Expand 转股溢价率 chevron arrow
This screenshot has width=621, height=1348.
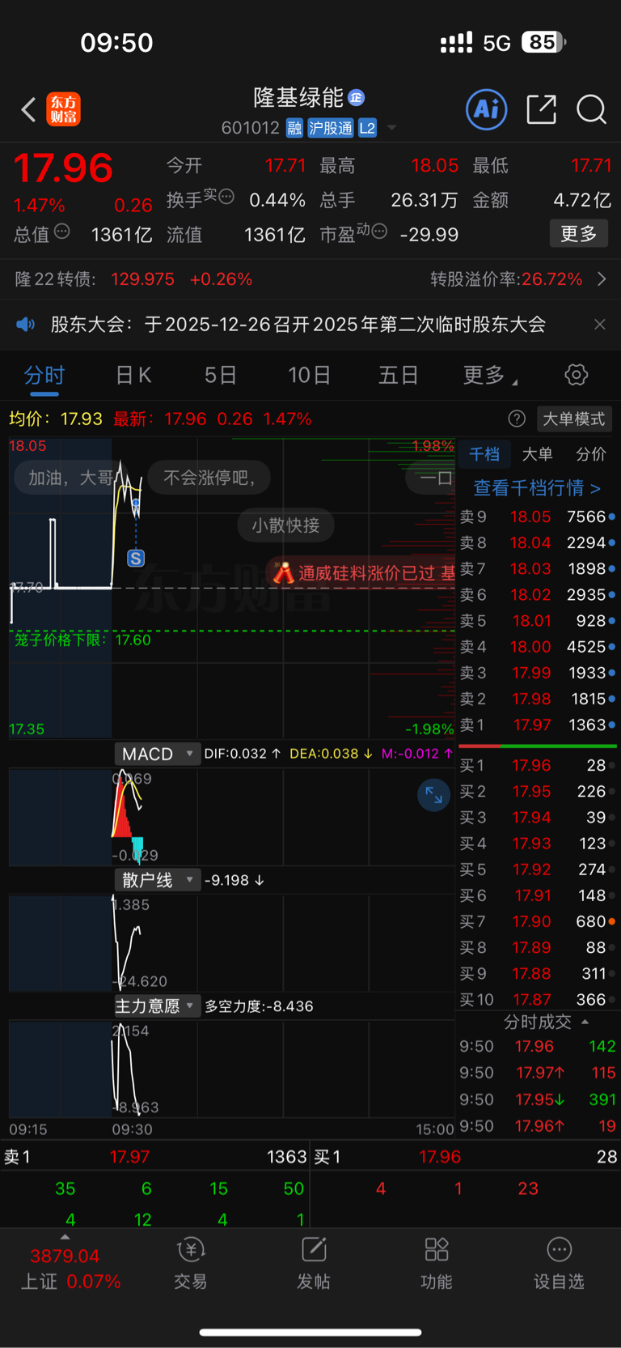tap(602, 279)
